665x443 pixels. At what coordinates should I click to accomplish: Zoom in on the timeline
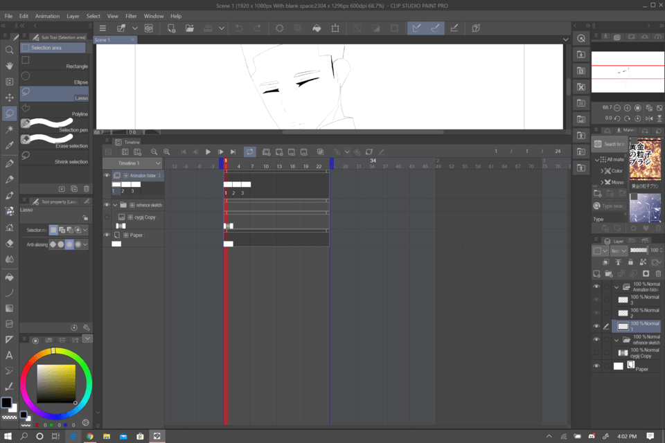point(166,152)
